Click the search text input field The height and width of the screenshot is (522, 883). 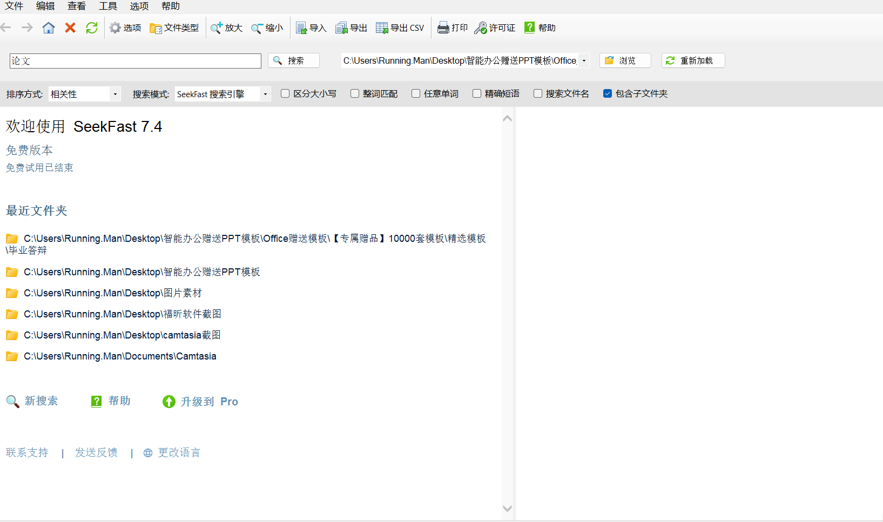[136, 61]
